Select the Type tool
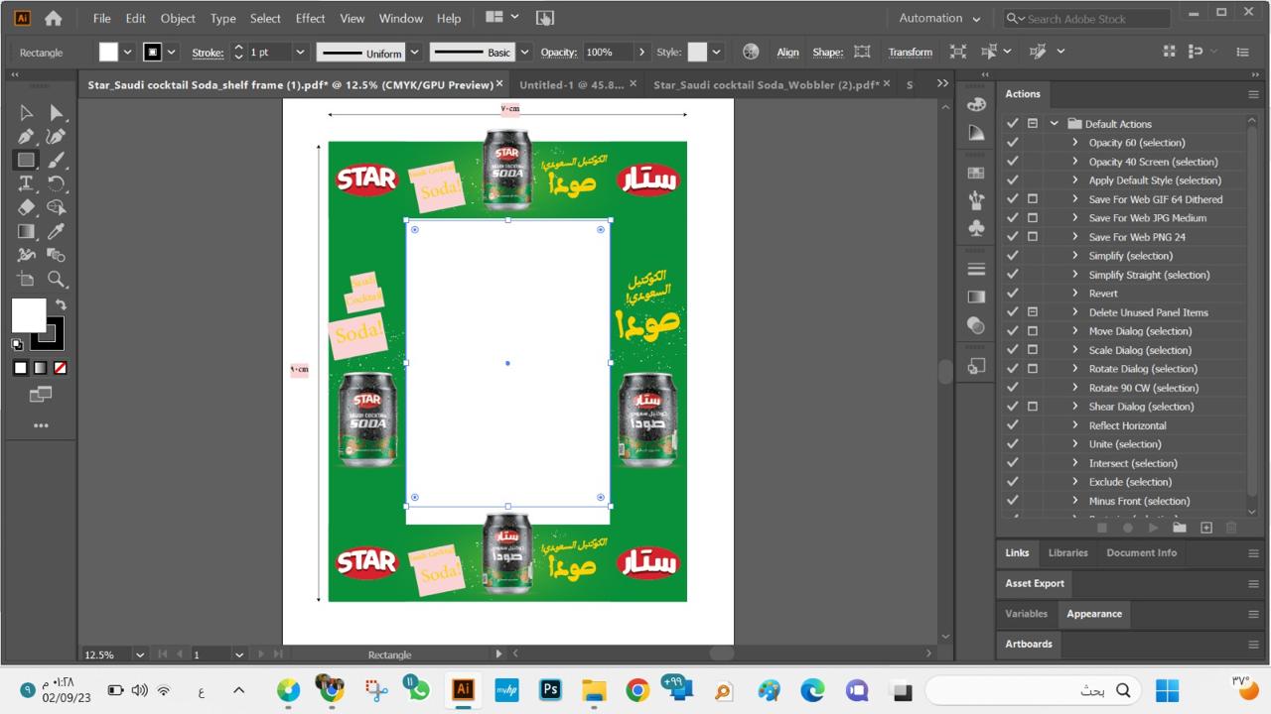This screenshot has width=1271, height=714. [26, 183]
